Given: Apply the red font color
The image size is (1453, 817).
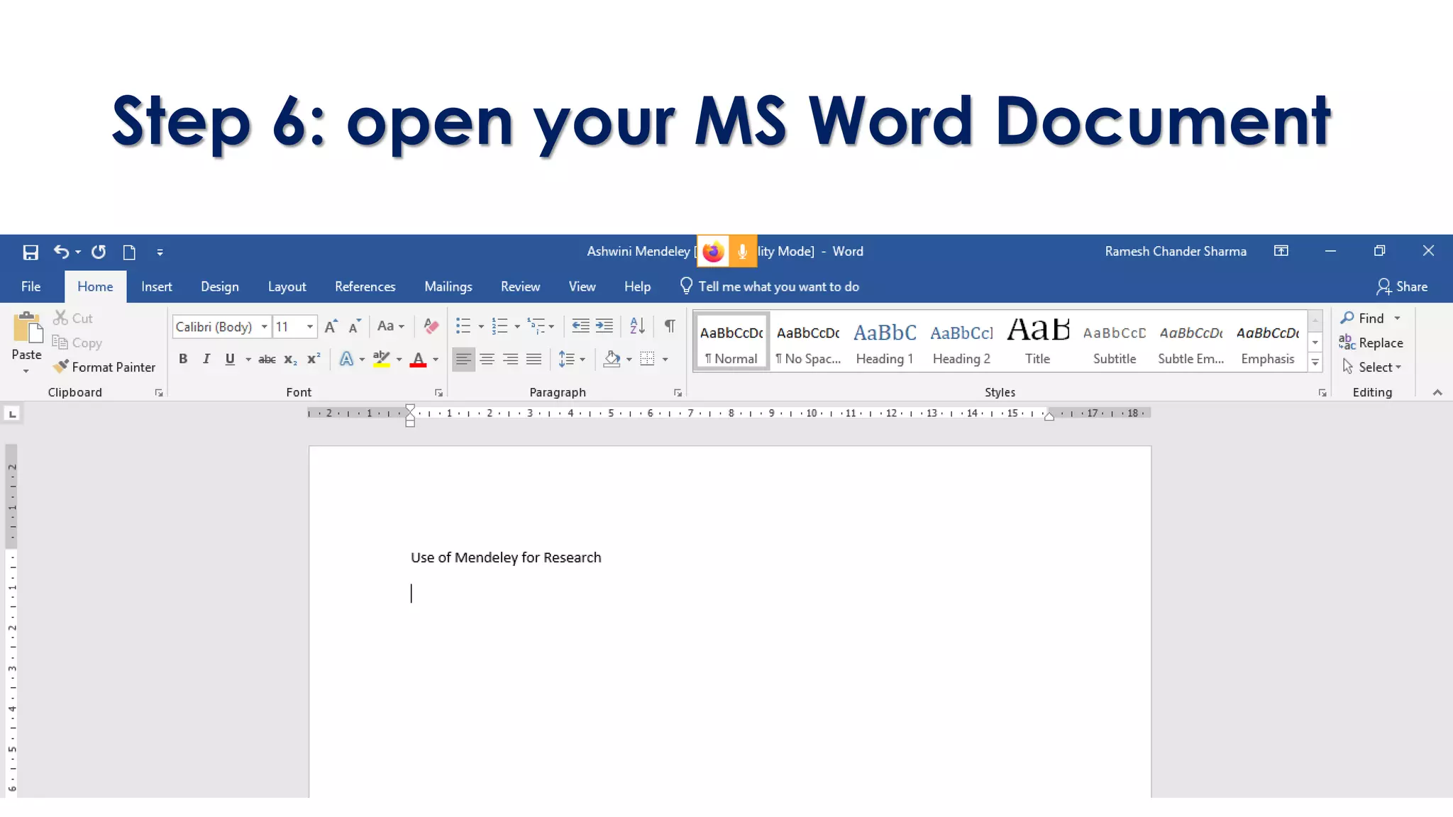Looking at the screenshot, I should [418, 359].
